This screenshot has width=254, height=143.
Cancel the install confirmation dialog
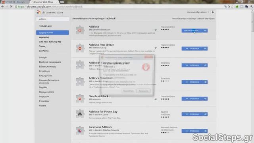[143, 91]
